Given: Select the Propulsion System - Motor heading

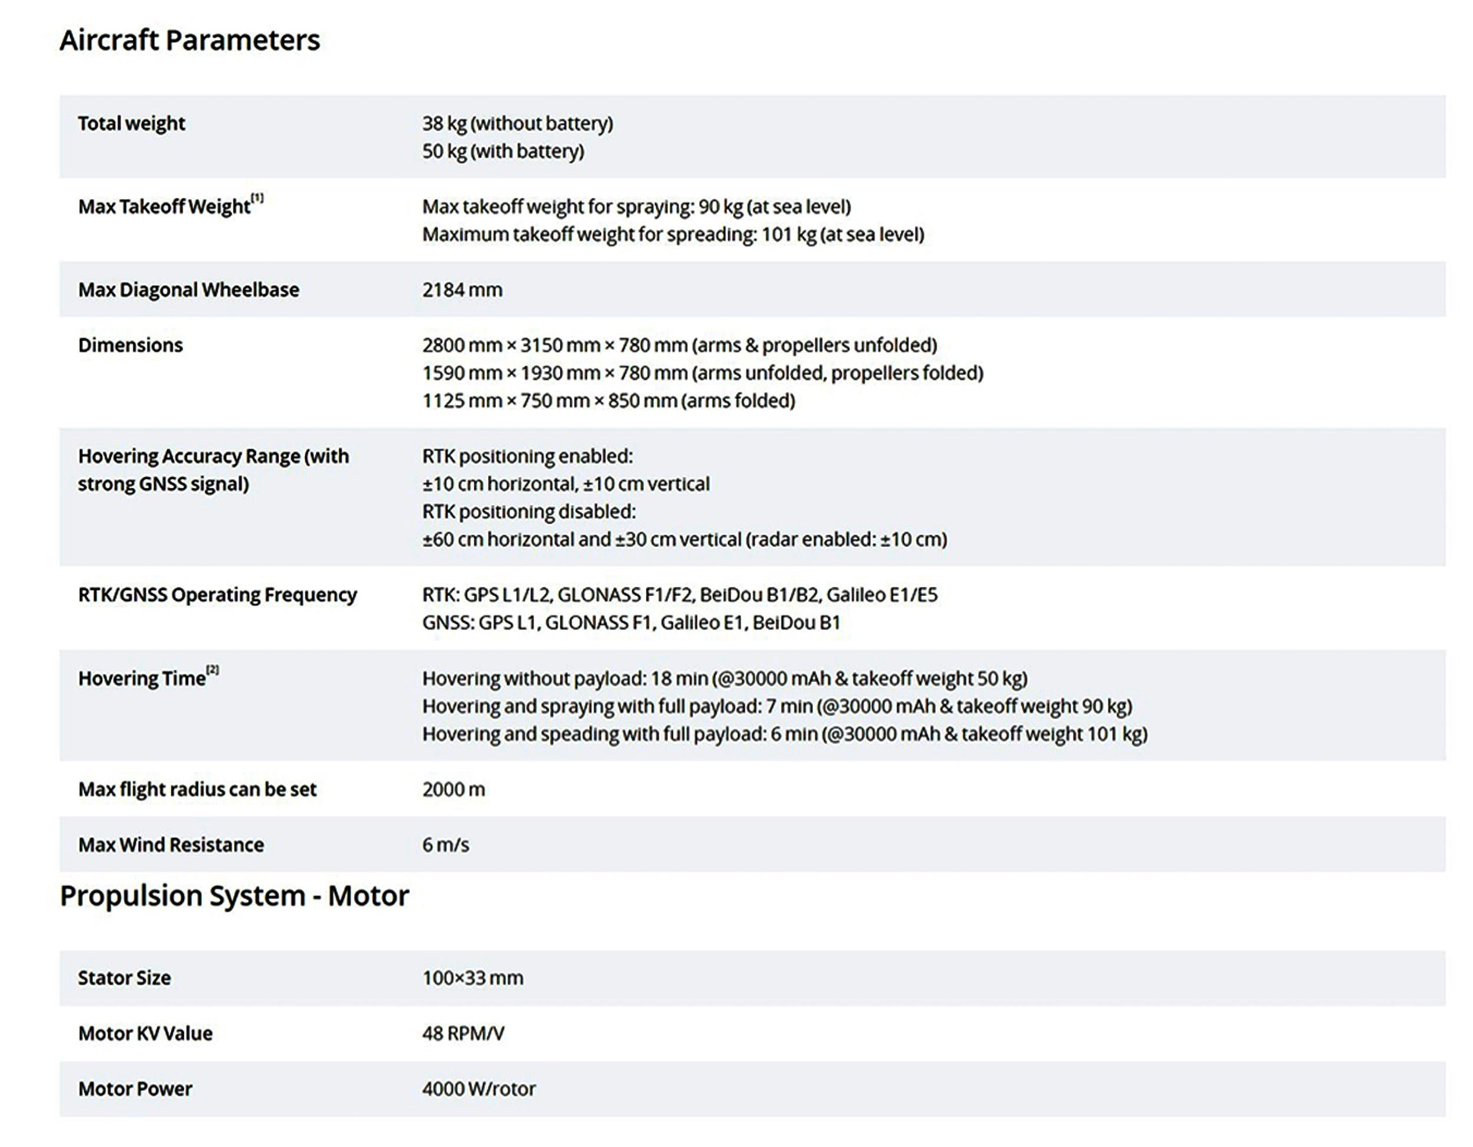Looking at the screenshot, I should [x=234, y=895].
